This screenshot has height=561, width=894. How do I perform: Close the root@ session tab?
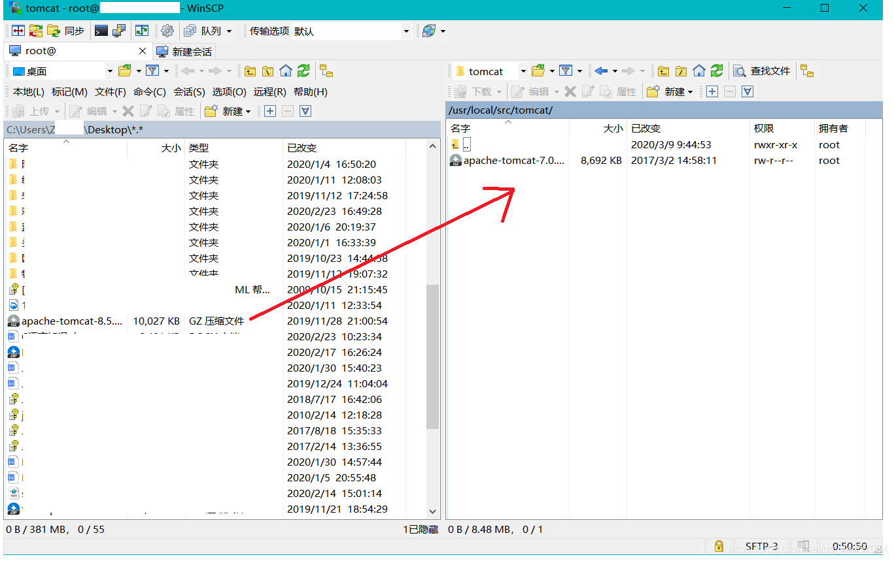(143, 51)
